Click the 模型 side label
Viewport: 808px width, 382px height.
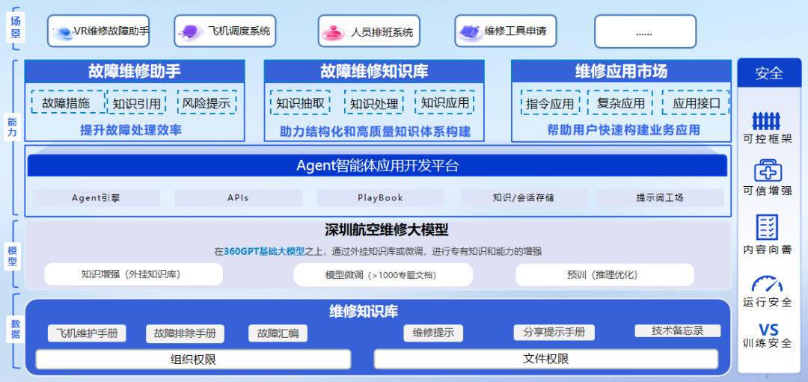[x=13, y=256]
